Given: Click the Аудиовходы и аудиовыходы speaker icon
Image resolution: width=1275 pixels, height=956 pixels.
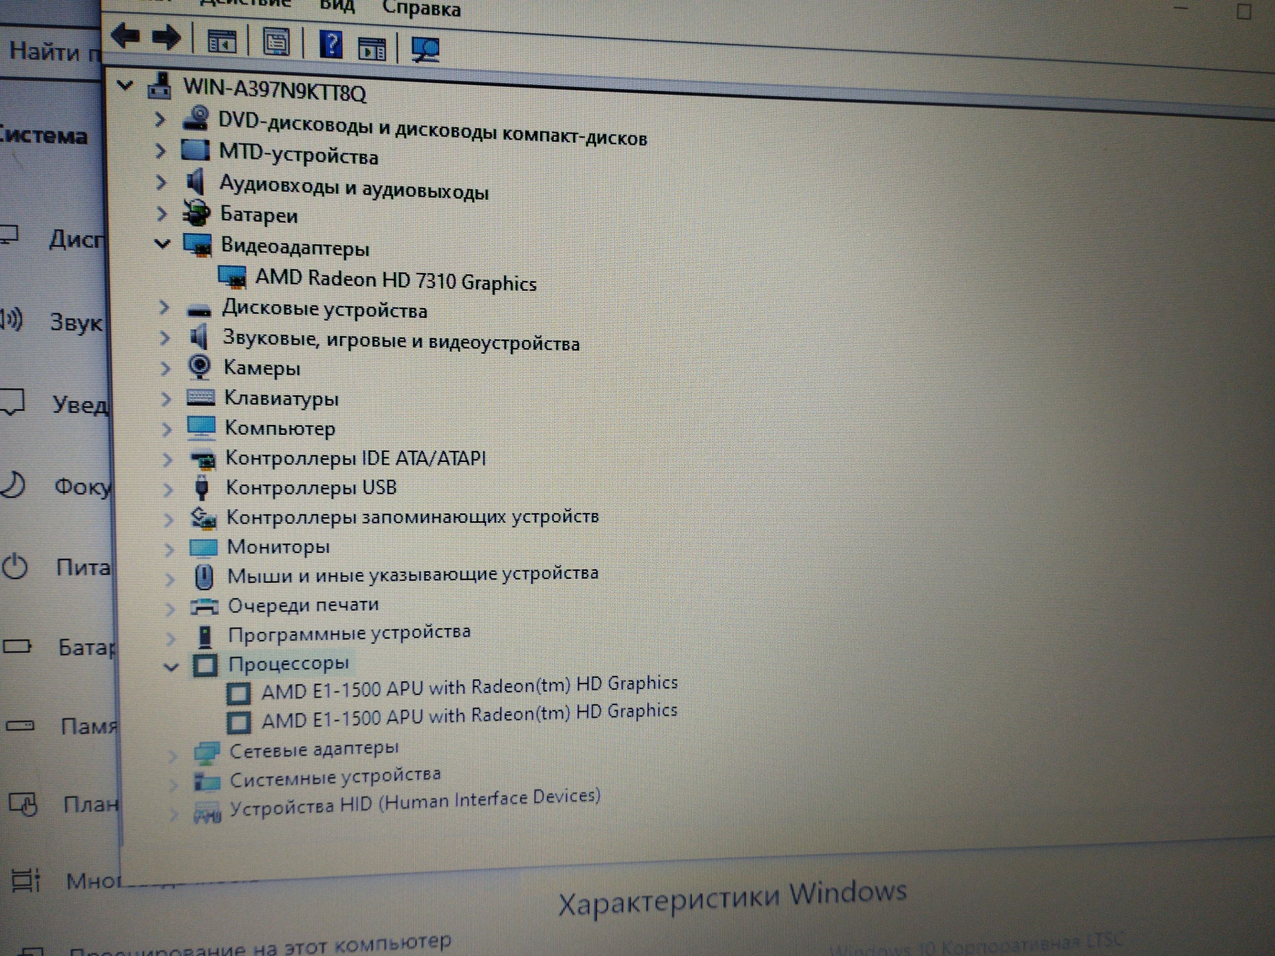Looking at the screenshot, I should click(195, 181).
